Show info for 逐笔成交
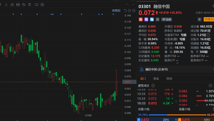The image size is (214, 121). (153, 85)
